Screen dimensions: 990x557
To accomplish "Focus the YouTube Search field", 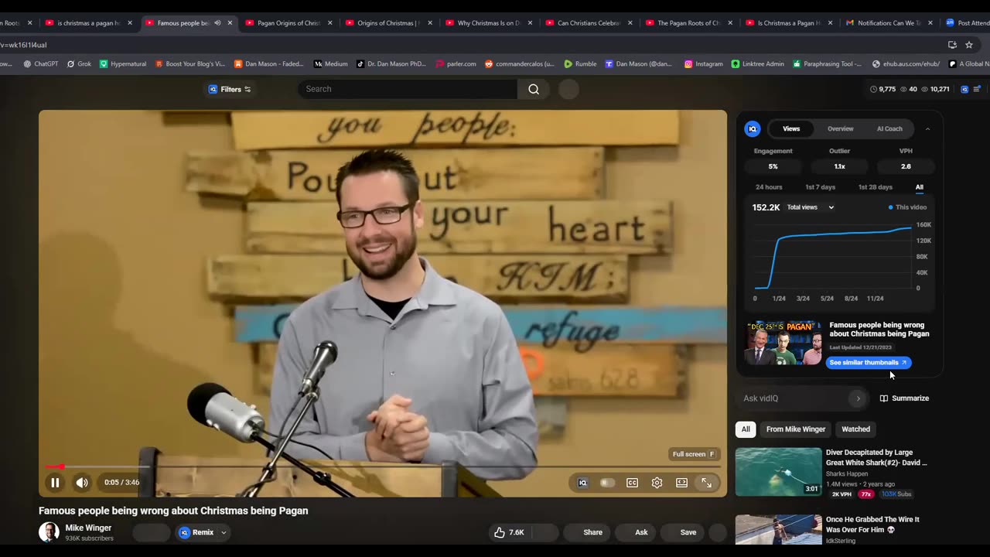I will click(408, 89).
